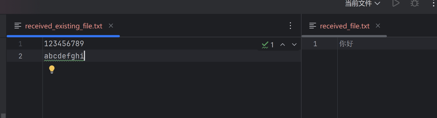Click the text file icon on received_existing_file.txt tab

(18, 26)
